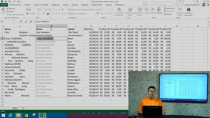Toggle Italic (I) formatting
Viewport: 210px width, 118px height.
click(x=31, y=13)
